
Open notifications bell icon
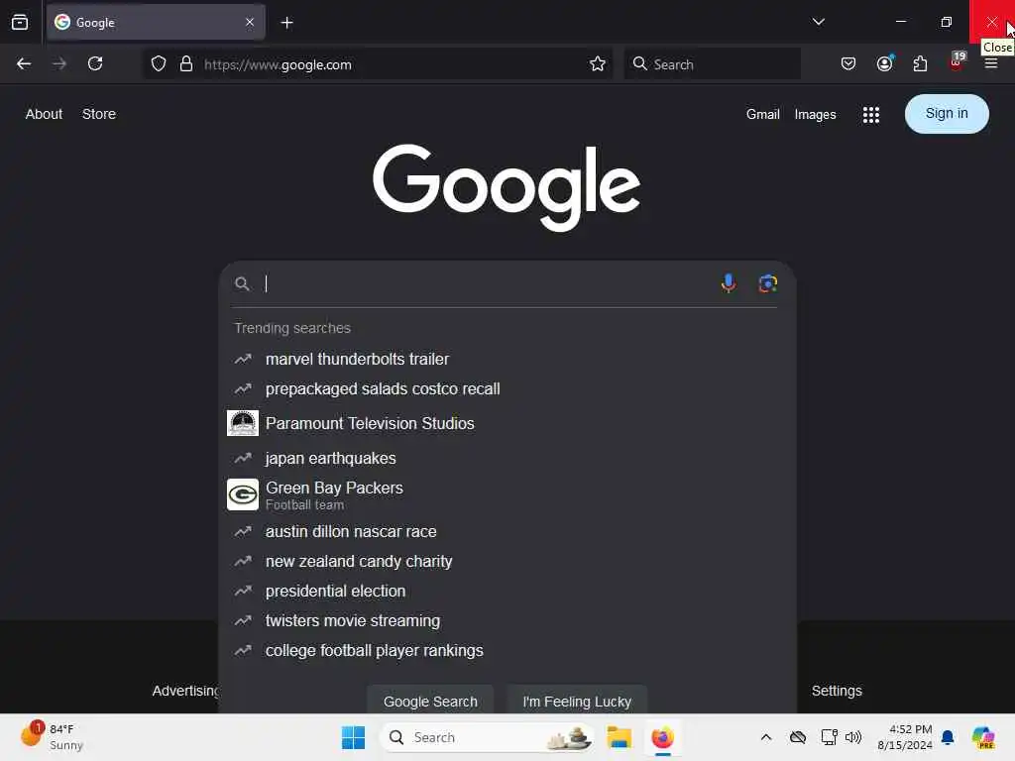(948, 737)
